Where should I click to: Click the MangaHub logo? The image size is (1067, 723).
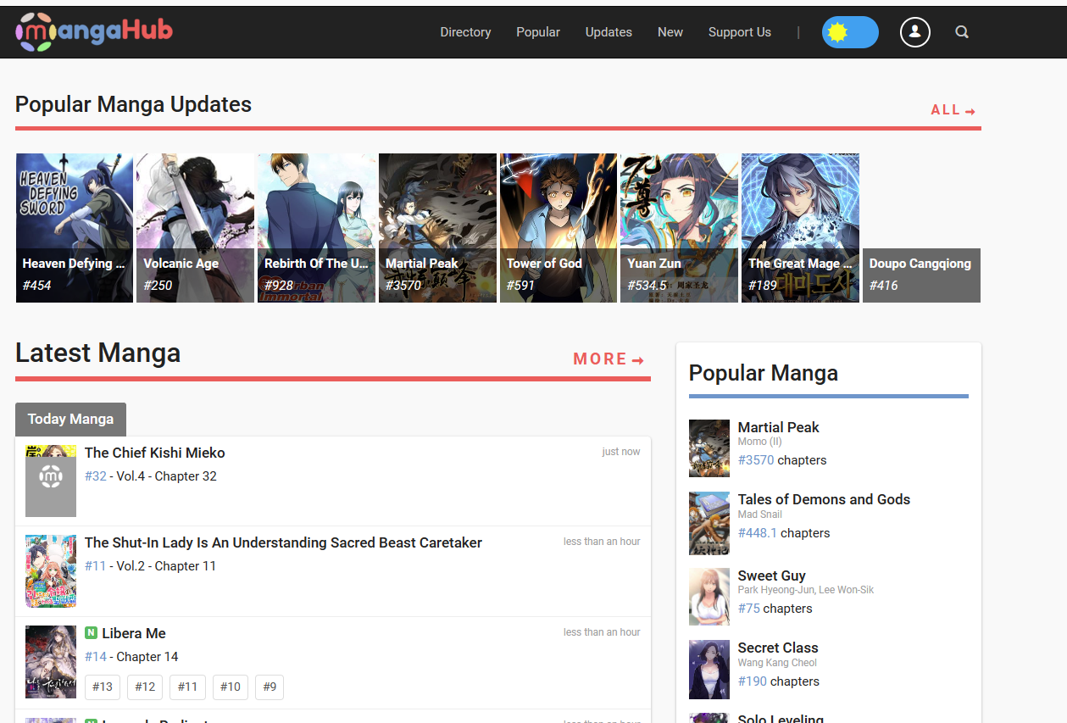pos(94,32)
